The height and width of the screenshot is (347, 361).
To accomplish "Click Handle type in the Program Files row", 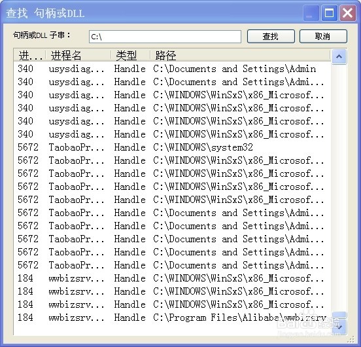I will click(x=130, y=318).
